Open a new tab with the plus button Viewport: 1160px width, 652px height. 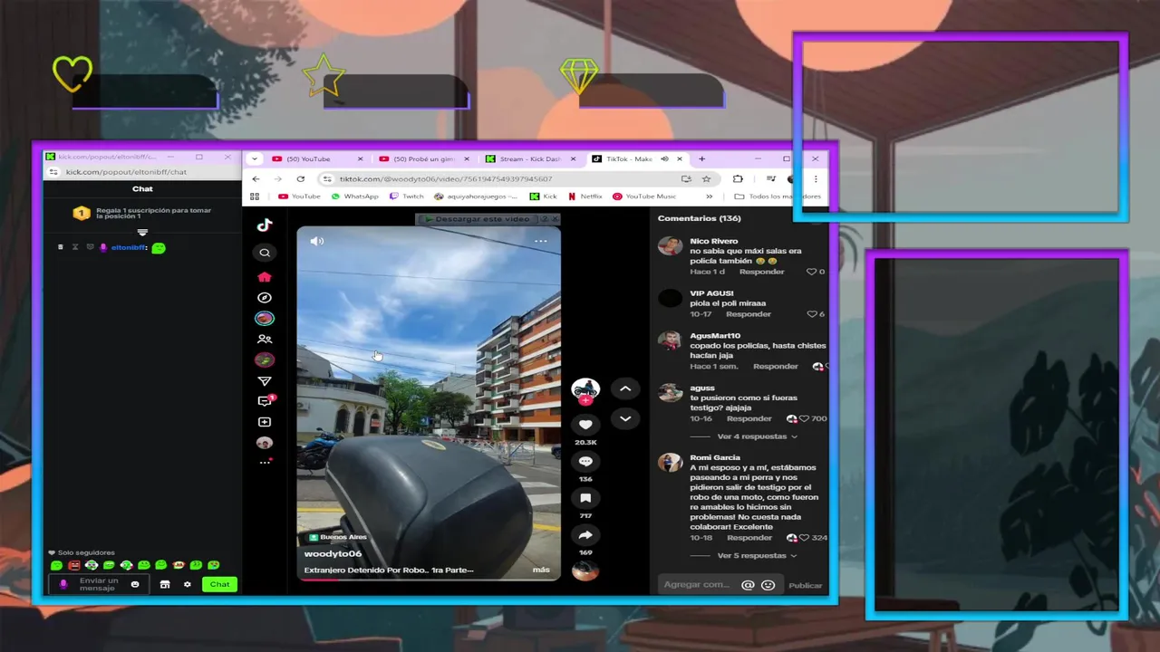pos(701,158)
